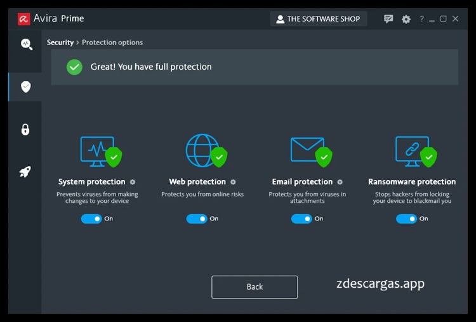This screenshot has width=476, height=322.
Task: Open THE SOFTWARE SHOP account button
Action: [319, 19]
